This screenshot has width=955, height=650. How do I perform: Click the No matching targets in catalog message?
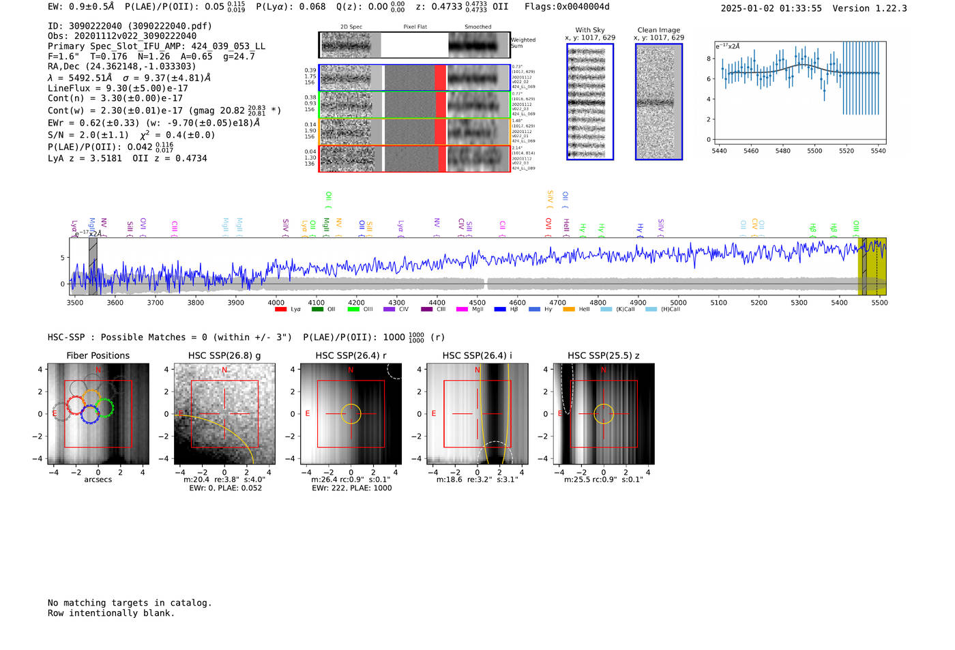130,603
